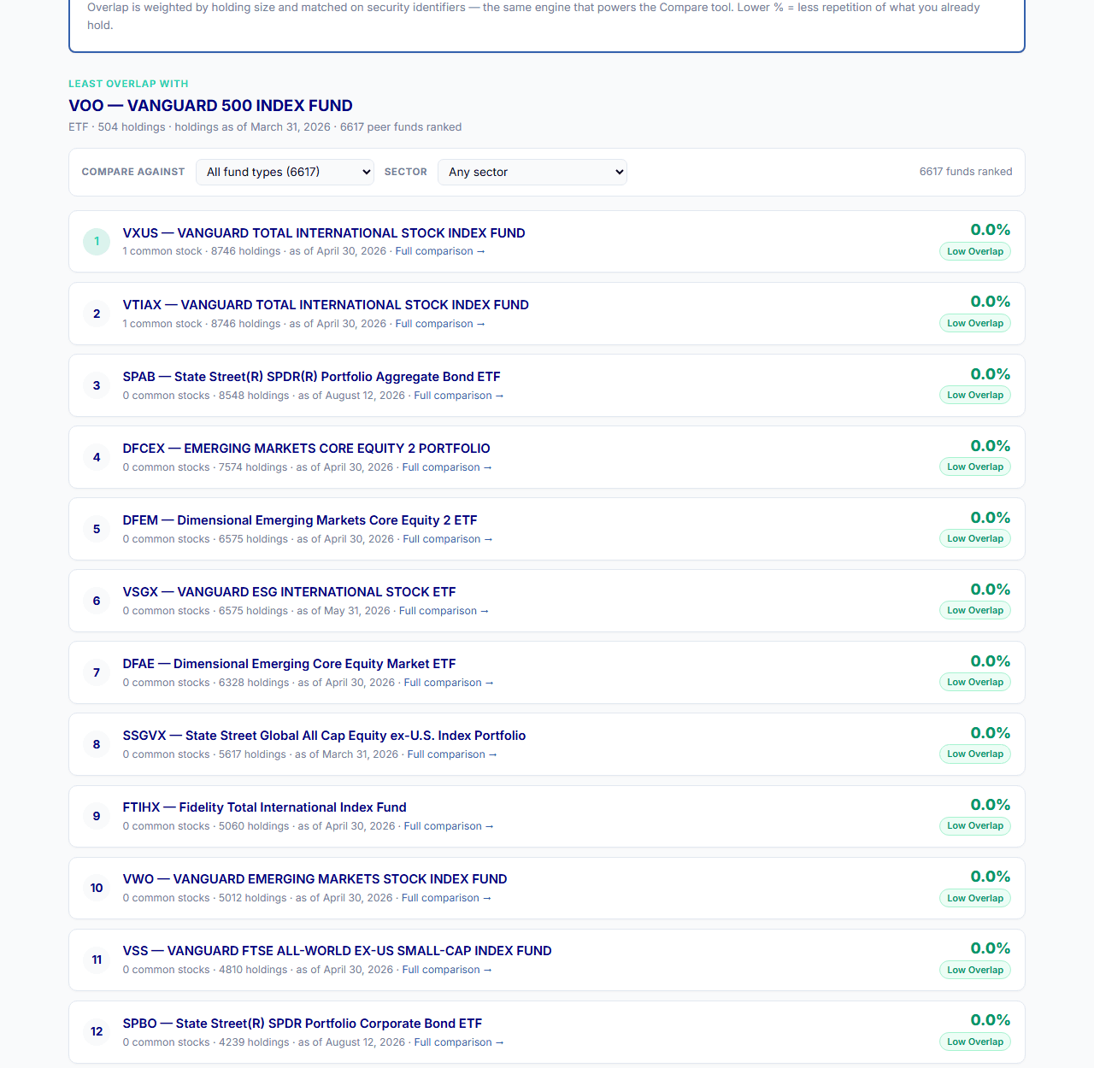The width and height of the screenshot is (1094, 1068).
Task: Click the rank 11 badge for VSS
Action: tap(97, 959)
